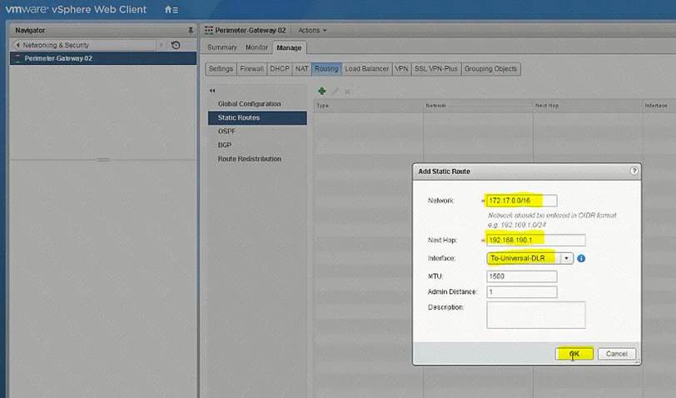Open the Load Balancer tab
The image size is (676, 398).
(x=366, y=68)
